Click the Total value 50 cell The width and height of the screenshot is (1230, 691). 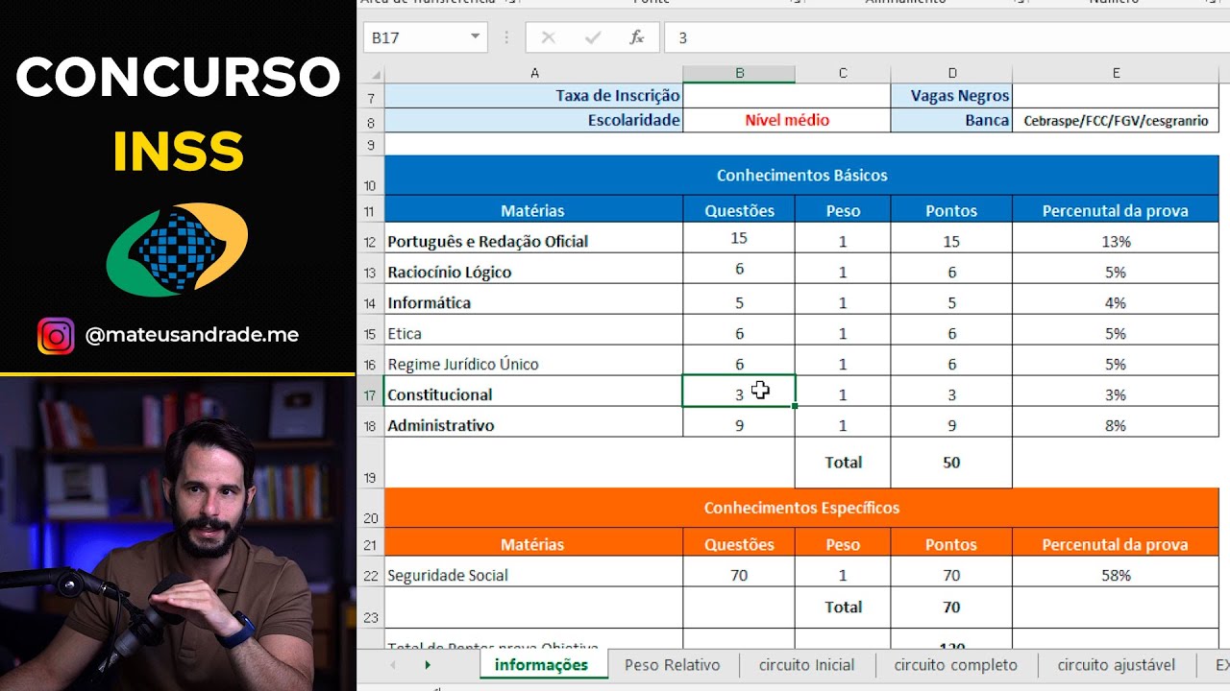click(951, 463)
